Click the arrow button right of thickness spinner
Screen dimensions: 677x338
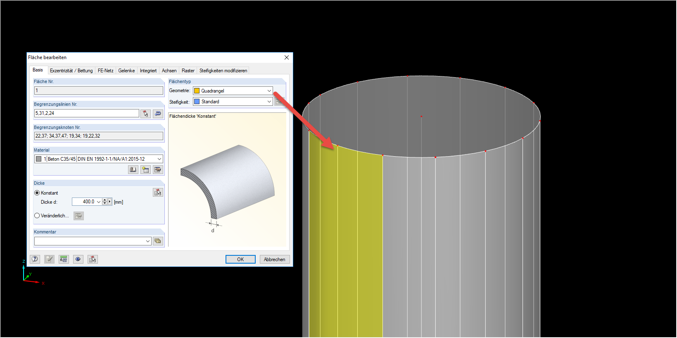point(109,202)
